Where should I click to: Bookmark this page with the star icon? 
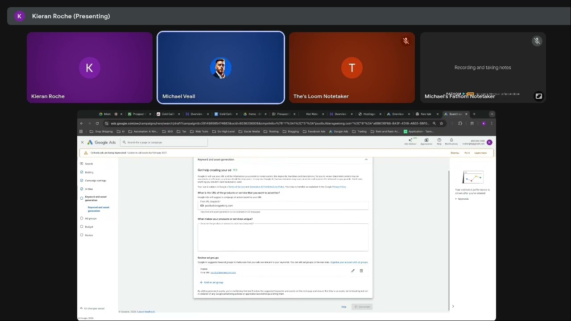click(442, 123)
